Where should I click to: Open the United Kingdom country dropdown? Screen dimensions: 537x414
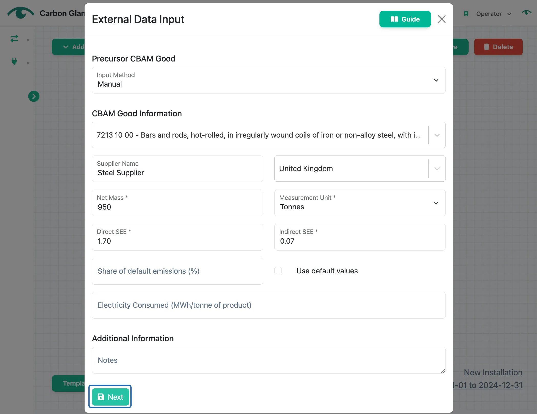360,169
